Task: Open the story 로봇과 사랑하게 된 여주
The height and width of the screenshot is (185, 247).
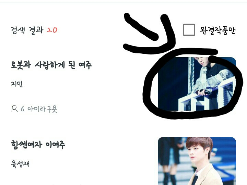Action: tap(51, 65)
